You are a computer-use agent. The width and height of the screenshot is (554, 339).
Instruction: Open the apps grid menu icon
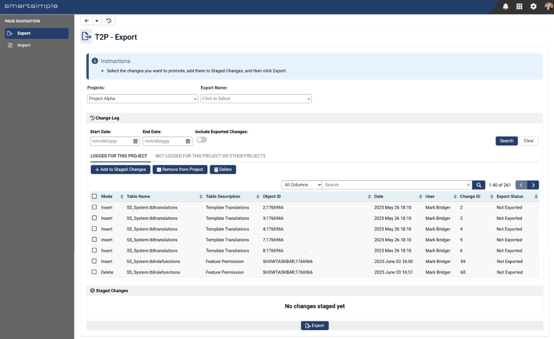pos(520,6)
